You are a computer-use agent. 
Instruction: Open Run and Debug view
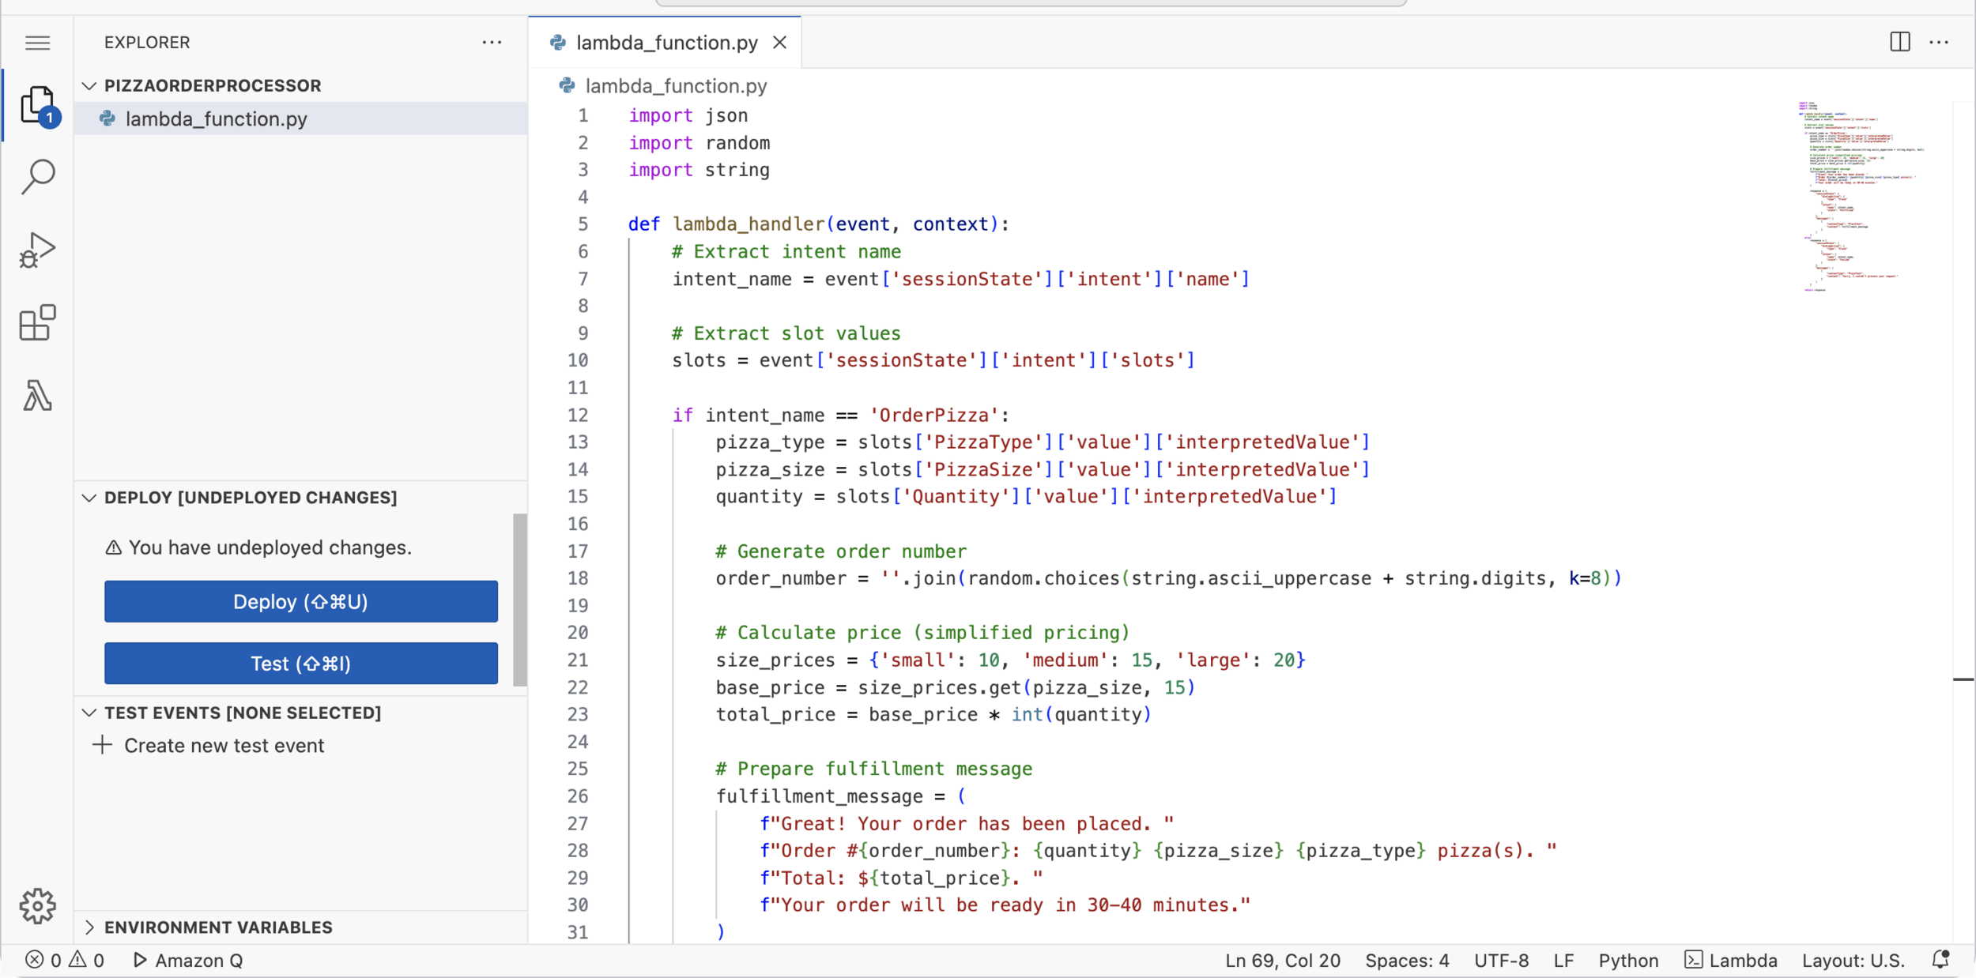click(37, 250)
